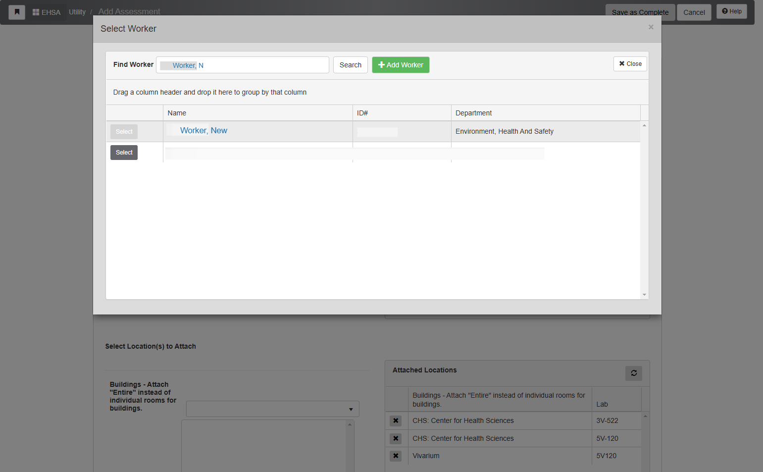
Task: Click worker grid scroll-down arrow
Action: pos(644,295)
